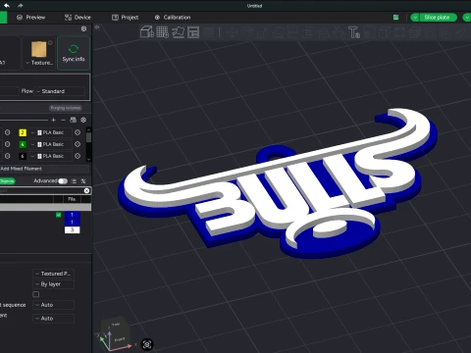Click the File column header
This screenshot has width=471, height=353.
72,199
